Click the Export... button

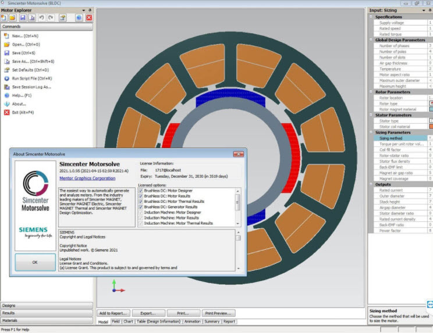click(x=148, y=313)
